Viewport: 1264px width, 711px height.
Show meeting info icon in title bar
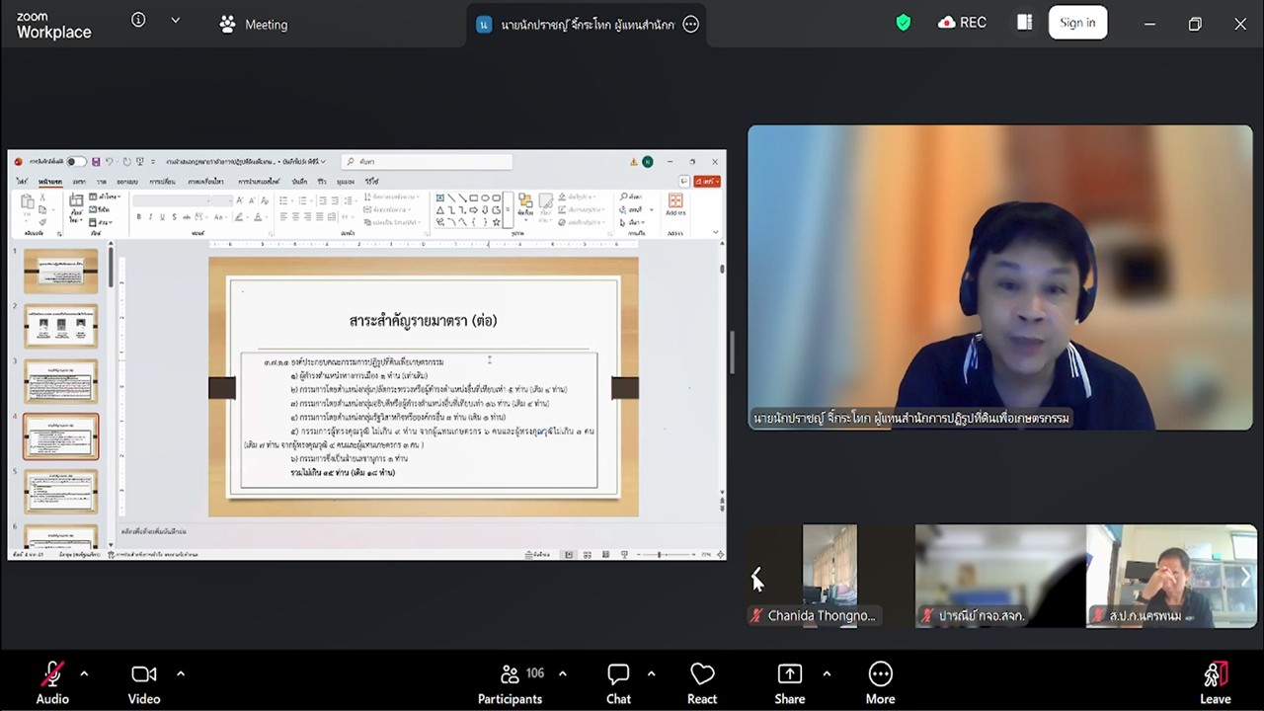pyautogui.click(x=138, y=21)
